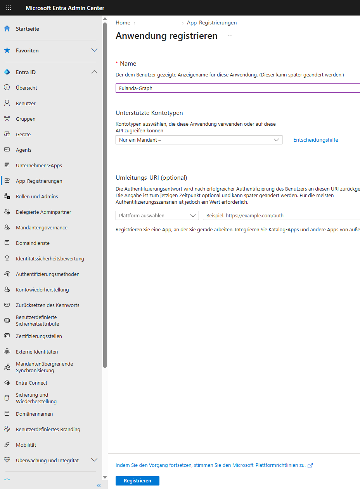This screenshot has height=489, width=360.
Task: Go to Home breadcrumb
Action: [x=123, y=23]
